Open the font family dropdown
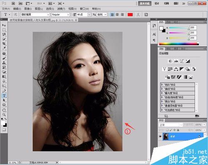 35,15
